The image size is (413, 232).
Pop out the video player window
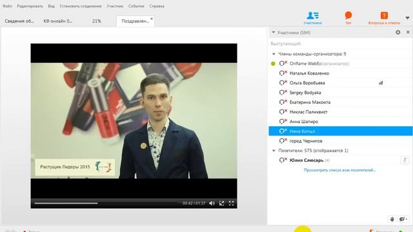tap(222, 203)
